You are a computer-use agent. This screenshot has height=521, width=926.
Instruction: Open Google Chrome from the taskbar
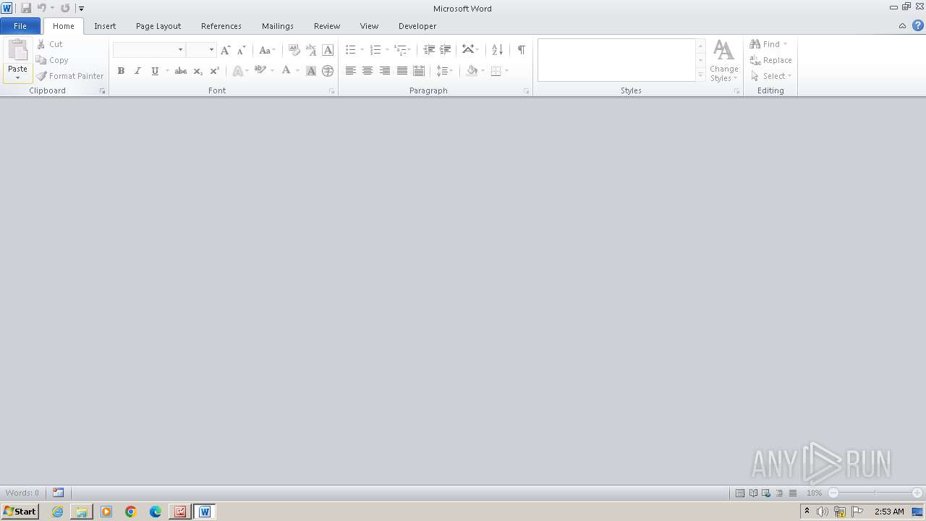click(x=131, y=512)
